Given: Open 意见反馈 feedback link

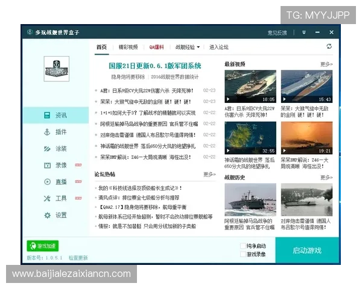Looking at the screenshot, I should coord(277,33).
